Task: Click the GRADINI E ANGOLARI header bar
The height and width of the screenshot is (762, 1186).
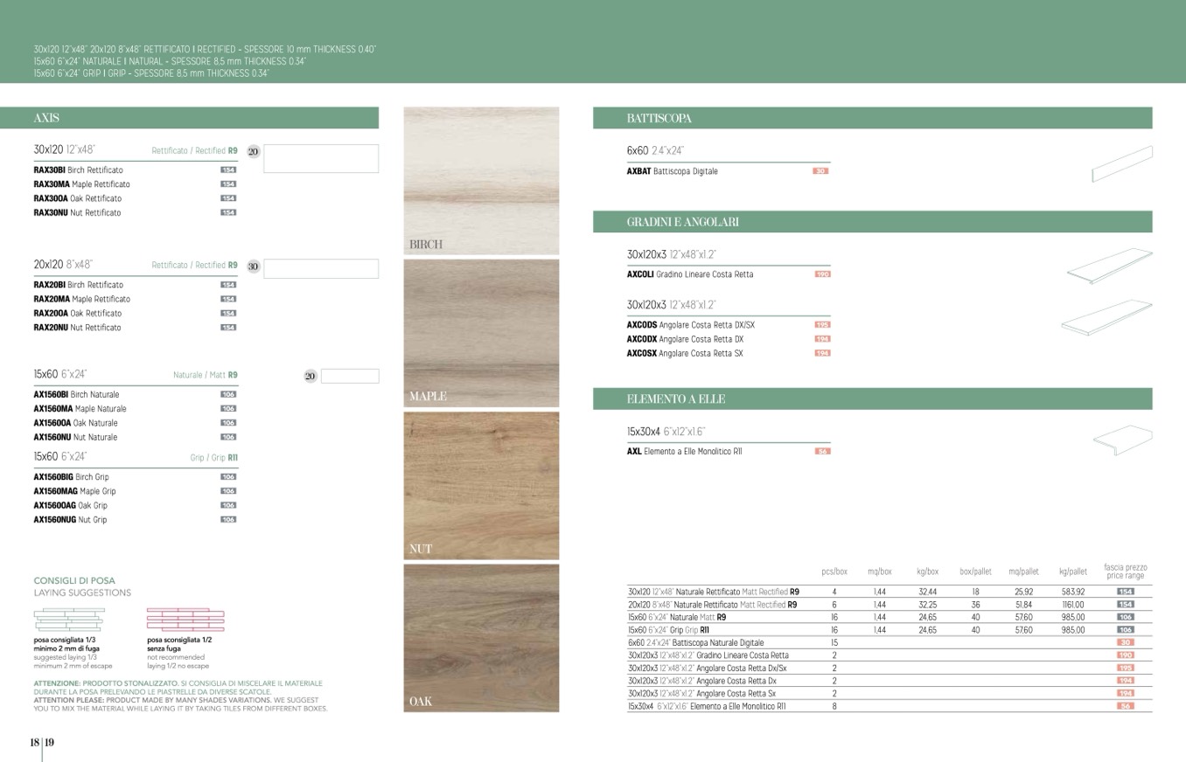Action: click(872, 222)
